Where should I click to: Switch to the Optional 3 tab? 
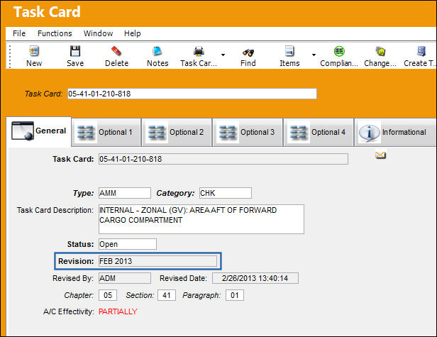(x=248, y=132)
